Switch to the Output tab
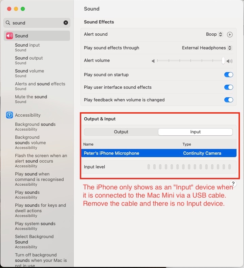Image resolution: width=244 pixels, height=268 pixels. coord(121,132)
